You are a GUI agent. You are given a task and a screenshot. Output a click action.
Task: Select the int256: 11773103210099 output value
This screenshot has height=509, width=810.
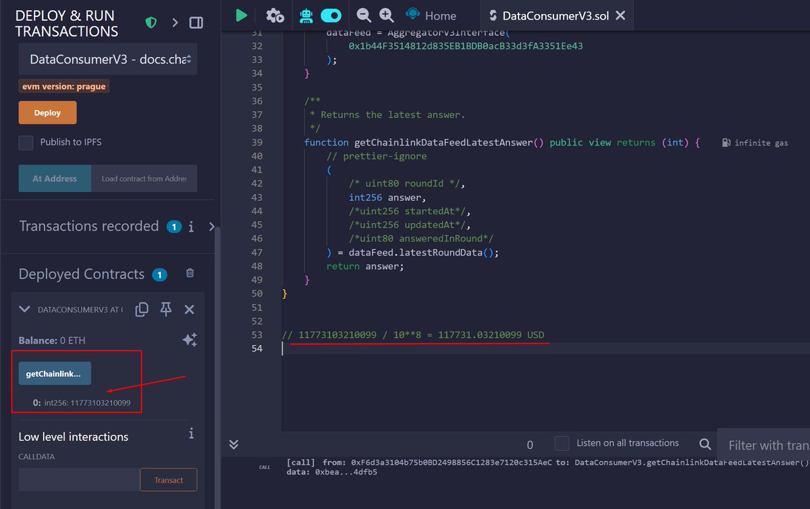coord(87,402)
